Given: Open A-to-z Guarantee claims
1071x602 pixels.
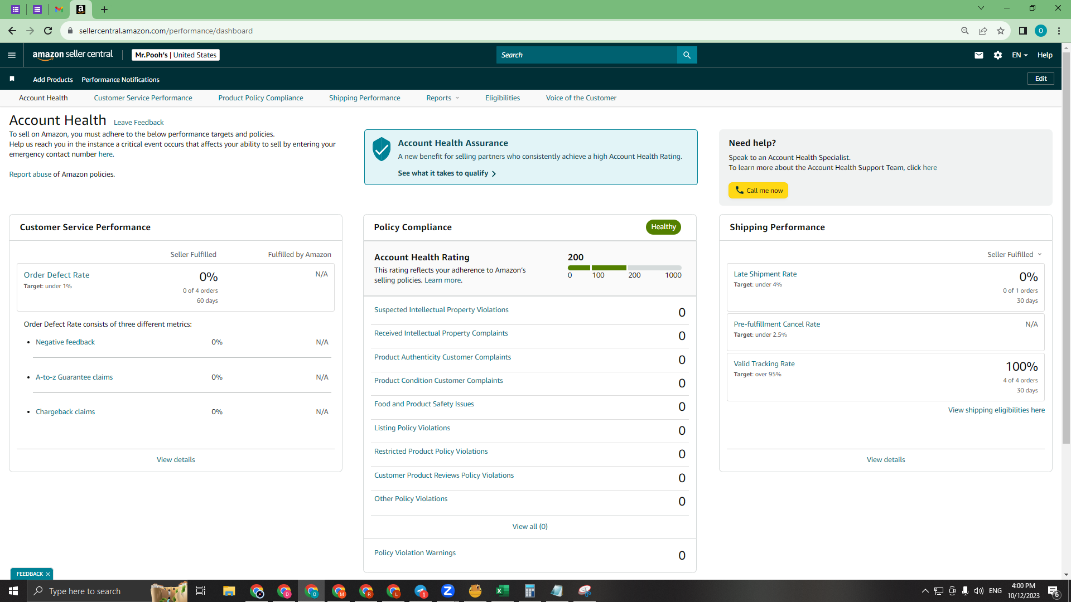Looking at the screenshot, I should pyautogui.click(x=74, y=377).
